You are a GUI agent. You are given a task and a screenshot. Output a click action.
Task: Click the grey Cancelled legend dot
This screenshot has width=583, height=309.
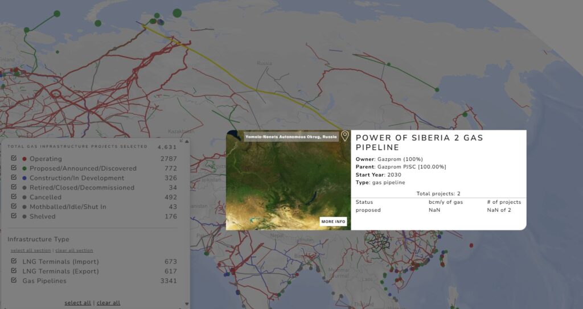pos(24,197)
